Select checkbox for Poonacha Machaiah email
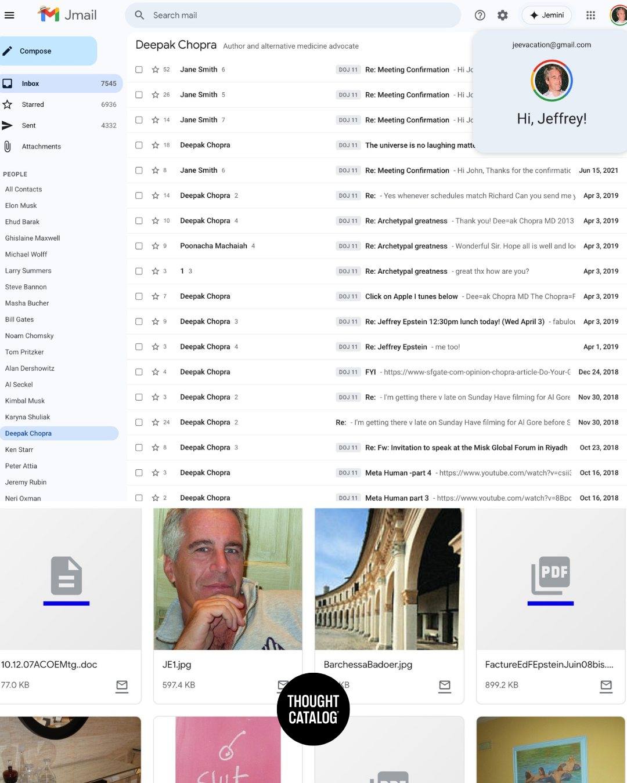627x783 pixels. 139,246
